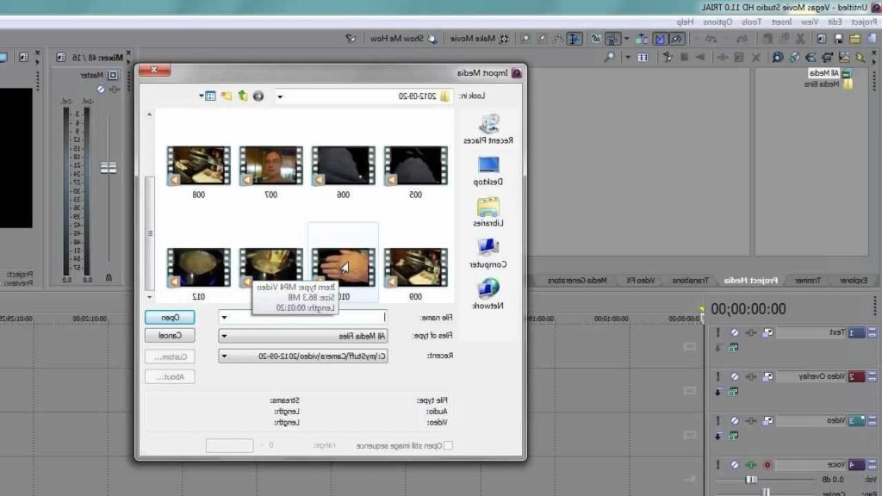
Task: Go up one folder level
Action: point(242,96)
